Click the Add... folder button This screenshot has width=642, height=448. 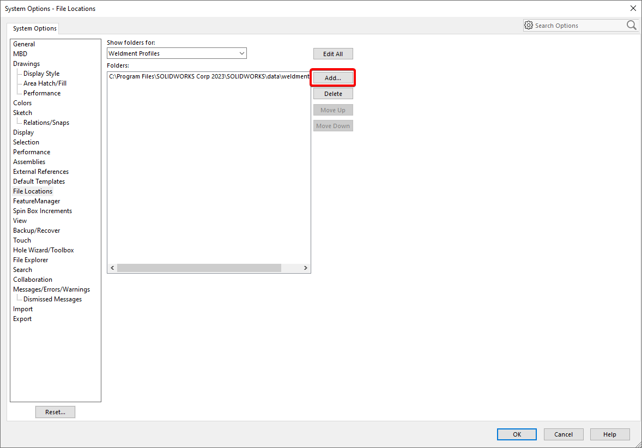coord(333,78)
